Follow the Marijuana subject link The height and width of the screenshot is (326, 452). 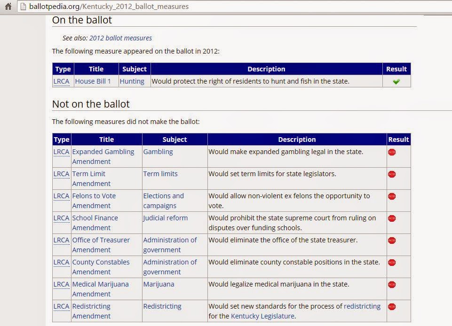coord(159,284)
